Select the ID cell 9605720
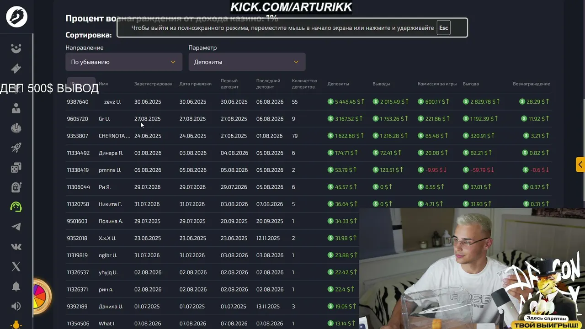585x329 pixels. point(78,119)
